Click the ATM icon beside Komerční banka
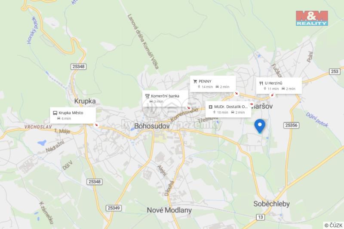The image size is (344, 229). pos(147,96)
